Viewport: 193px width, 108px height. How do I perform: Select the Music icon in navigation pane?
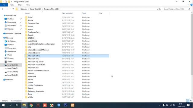(x=5, y=55)
